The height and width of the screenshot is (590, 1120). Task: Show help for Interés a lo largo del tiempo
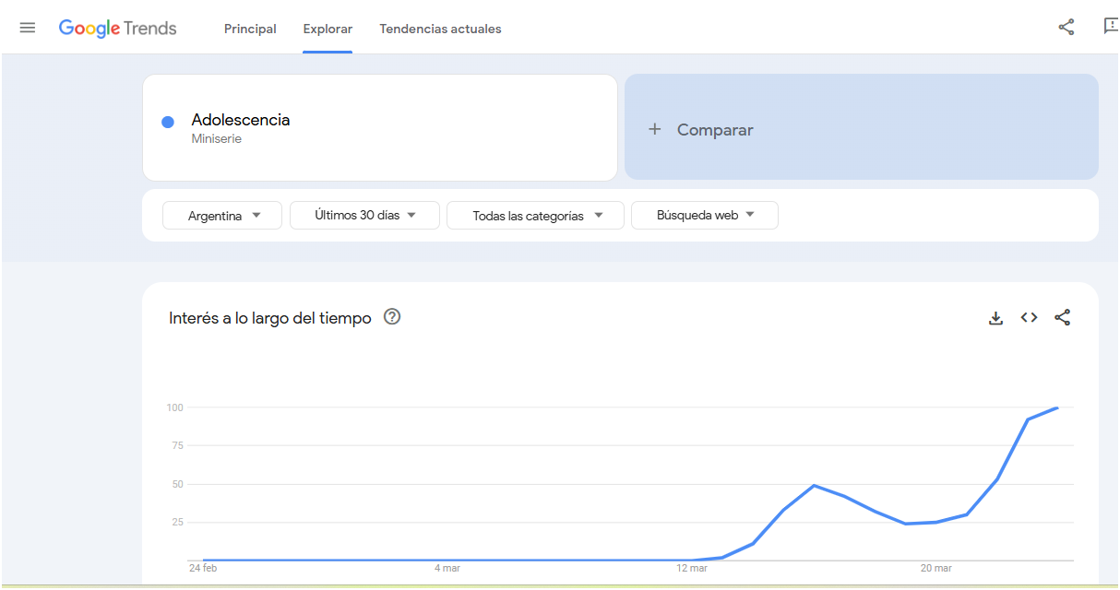(x=392, y=317)
